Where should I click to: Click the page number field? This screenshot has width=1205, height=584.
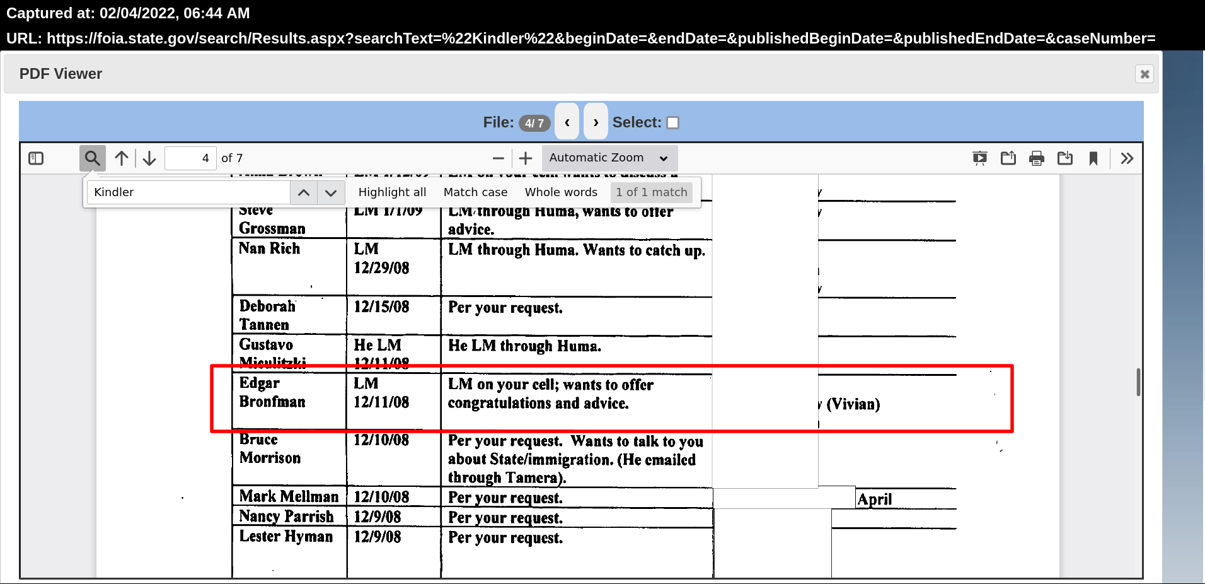(190, 158)
